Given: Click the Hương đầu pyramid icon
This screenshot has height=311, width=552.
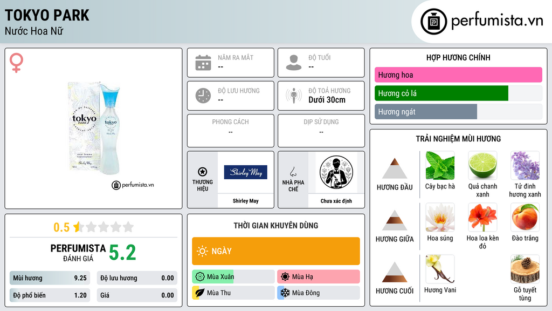Looking at the screenshot, I should [395, 168].
